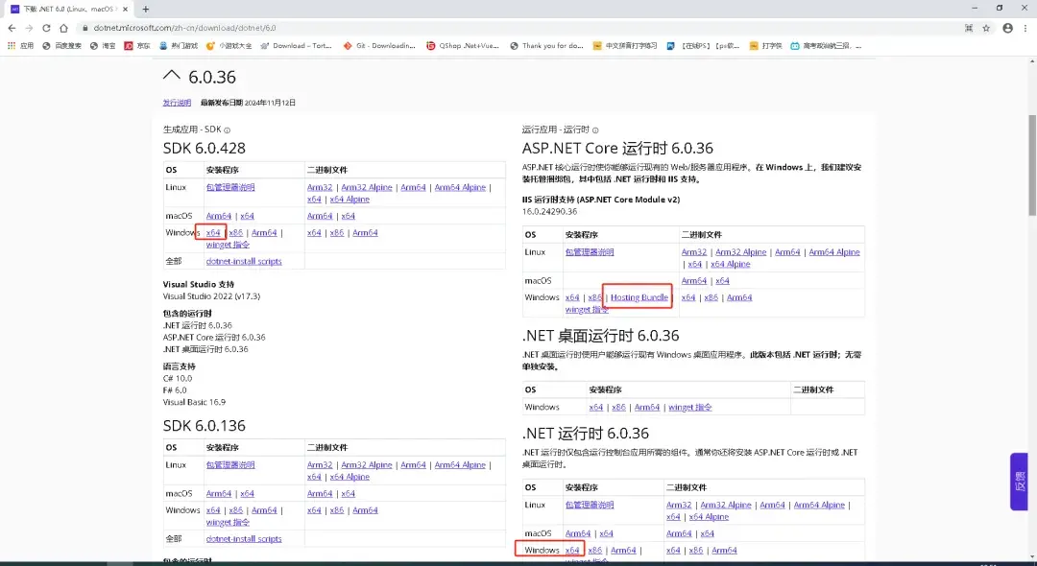Open the Chrome three-dot menu
The image size is (1037, 566).
(x=1025, y=29)
